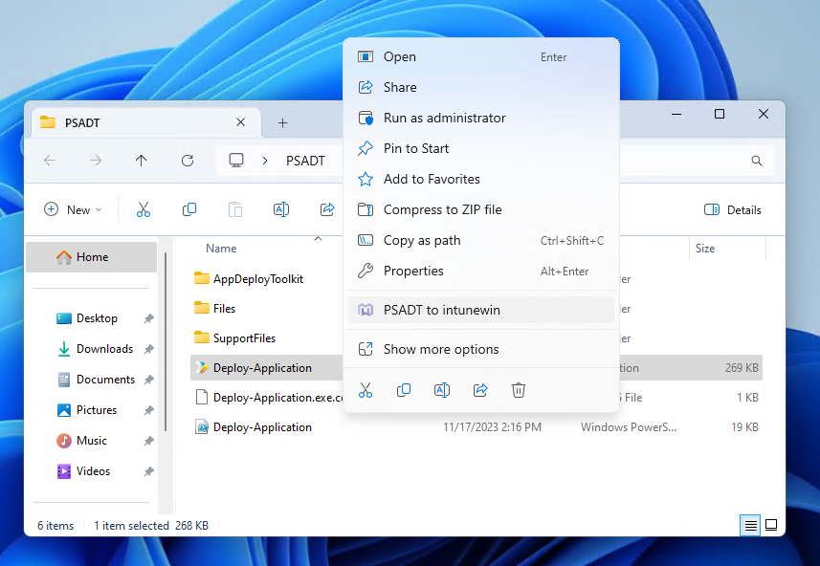Add a new Explorer tab
The height and width of the screenshot is (566, 820).
click(x=283, y=122)
